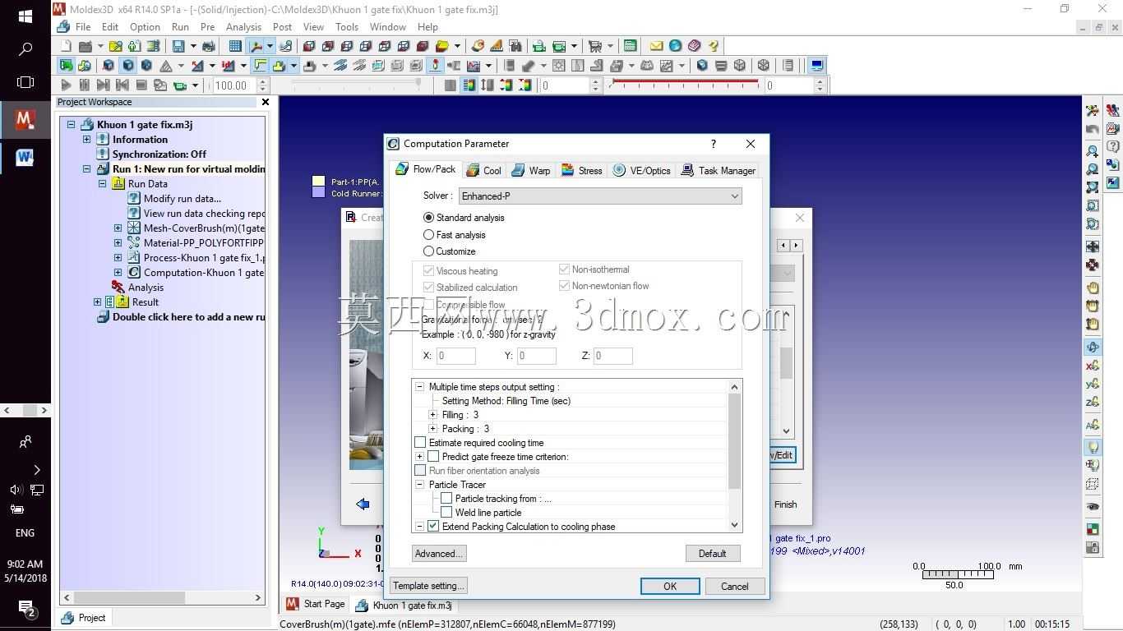Click Finish in the wizard behind
Screen dimensions: 1123x631
click(785, 504)
